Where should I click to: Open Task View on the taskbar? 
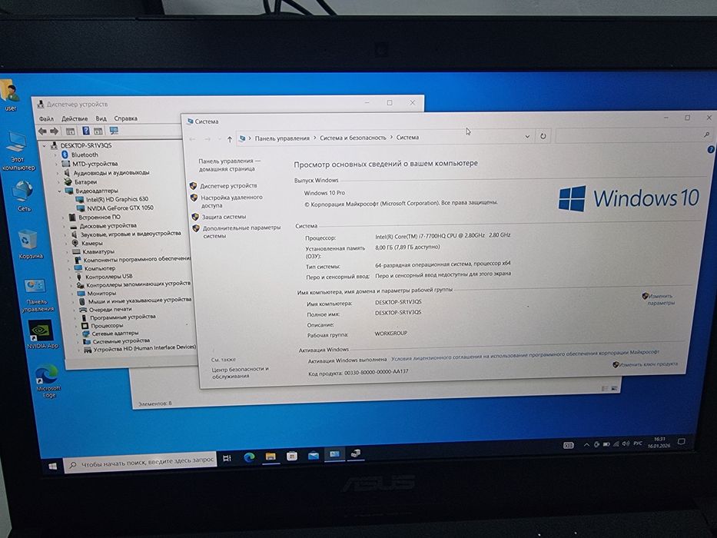pyautogui.click(x=227, y=458)
